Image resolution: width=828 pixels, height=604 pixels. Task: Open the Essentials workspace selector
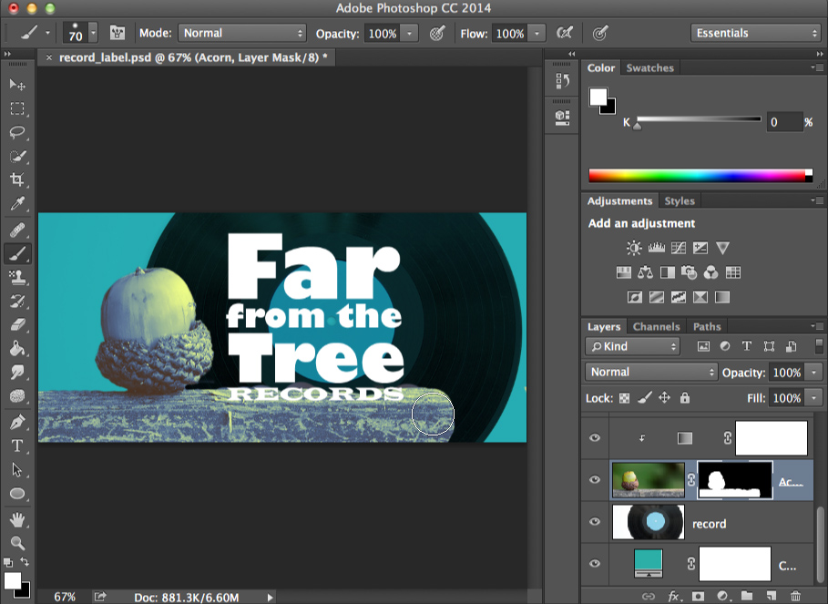point(755,32)
